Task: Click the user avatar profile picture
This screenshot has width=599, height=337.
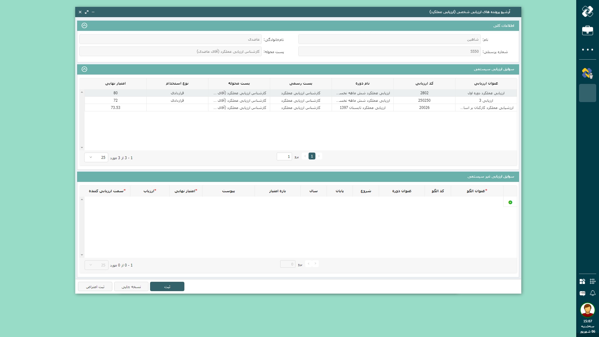Action: pyautogui.click(x=587, y=310)
